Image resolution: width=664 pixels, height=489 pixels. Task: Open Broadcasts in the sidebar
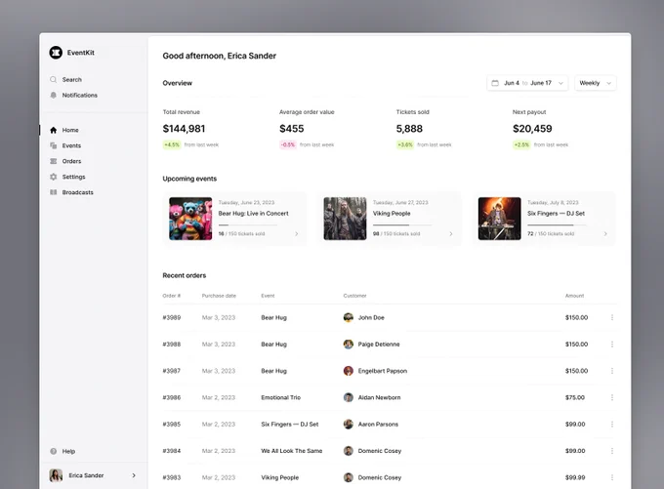(x=78, y=192)
